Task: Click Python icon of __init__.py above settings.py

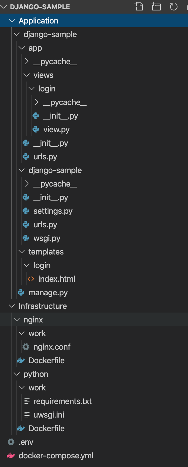Action: pyautogui.click(x=26, y=197)
